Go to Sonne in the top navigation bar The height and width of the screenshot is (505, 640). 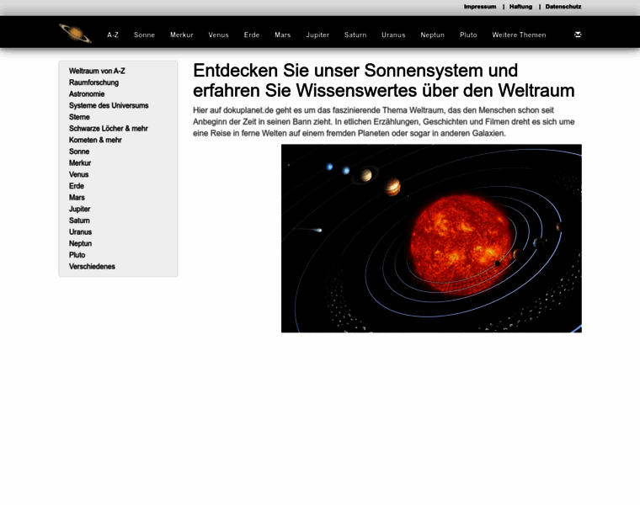144,35
